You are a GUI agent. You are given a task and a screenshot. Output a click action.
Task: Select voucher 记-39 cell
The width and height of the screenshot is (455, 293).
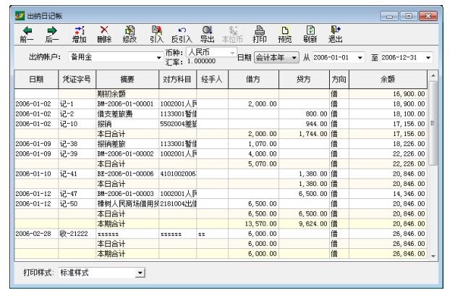pyautogui.click(x=77, y=154)
